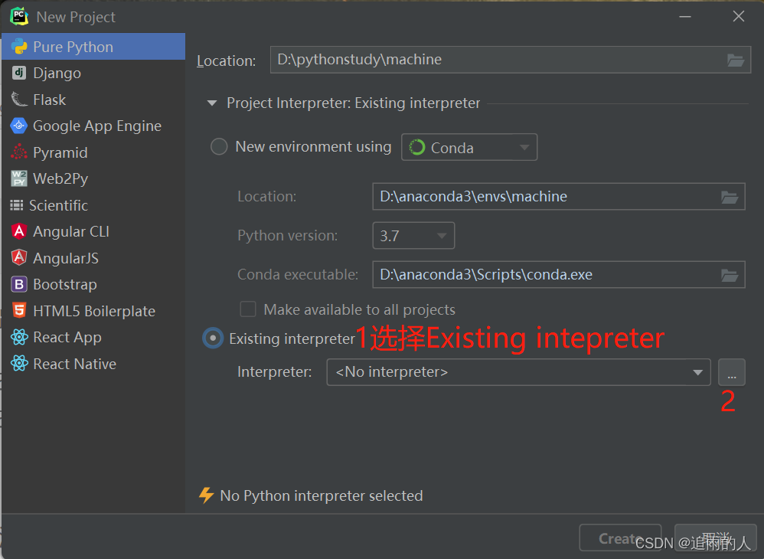The image size is (764, 559).
Task: Select Pure Python project type
Action: [93, 47]
